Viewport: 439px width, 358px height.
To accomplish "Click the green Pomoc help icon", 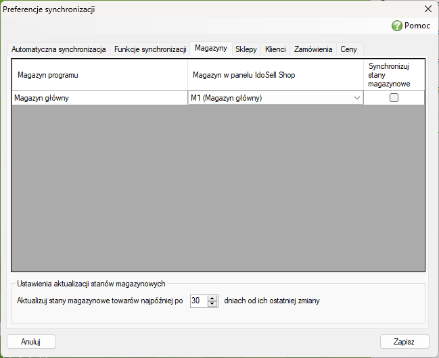I will [397, 26].
